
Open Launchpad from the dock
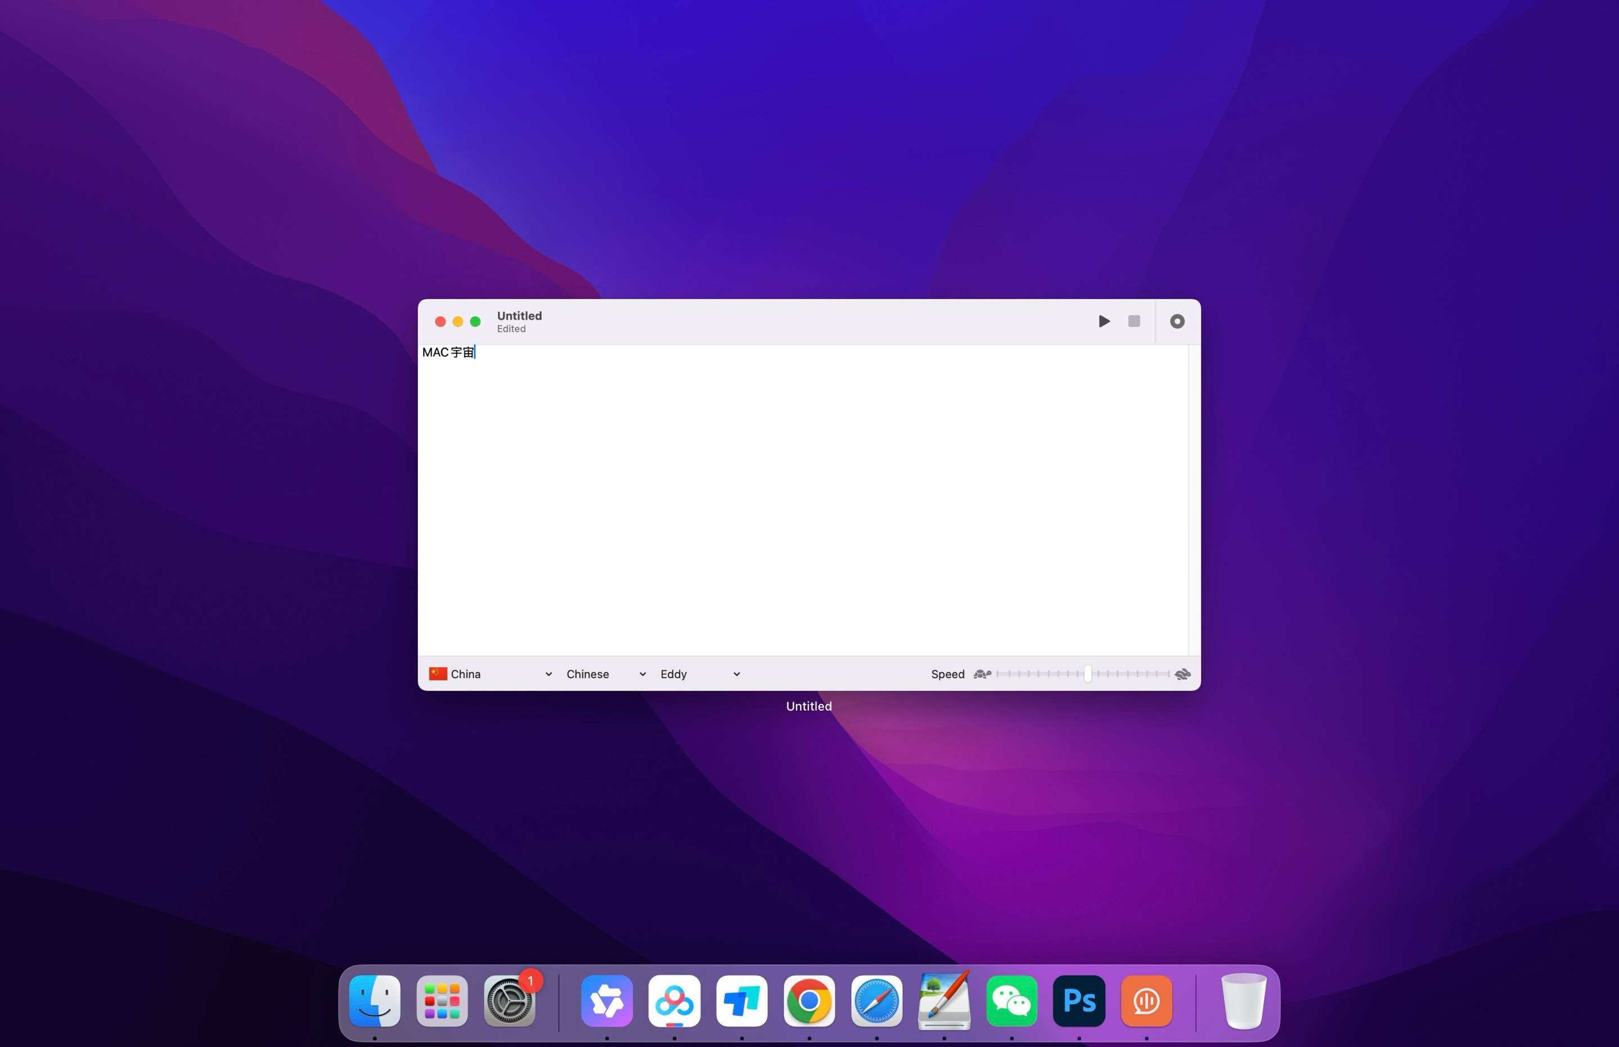[x=442, y=1001]
